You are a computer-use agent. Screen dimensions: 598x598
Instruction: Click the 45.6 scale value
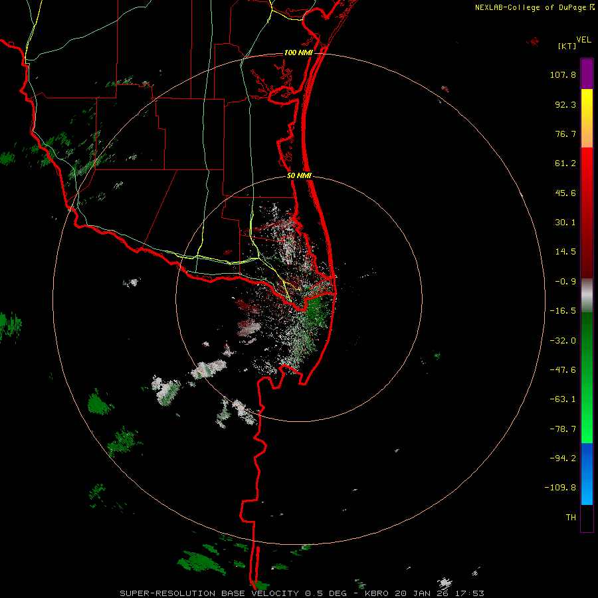click(565, 193)
